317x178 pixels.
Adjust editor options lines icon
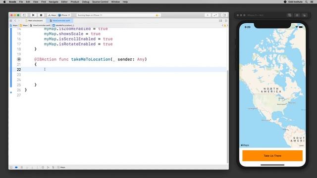(220, 21)
